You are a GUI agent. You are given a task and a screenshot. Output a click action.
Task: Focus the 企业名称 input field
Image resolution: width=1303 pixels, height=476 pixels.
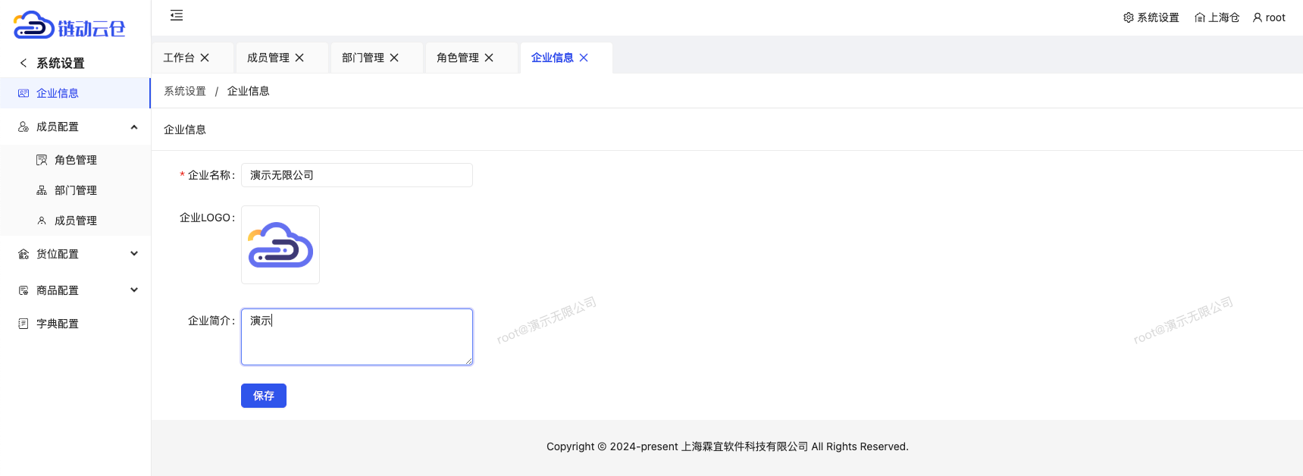click(357, 175)
